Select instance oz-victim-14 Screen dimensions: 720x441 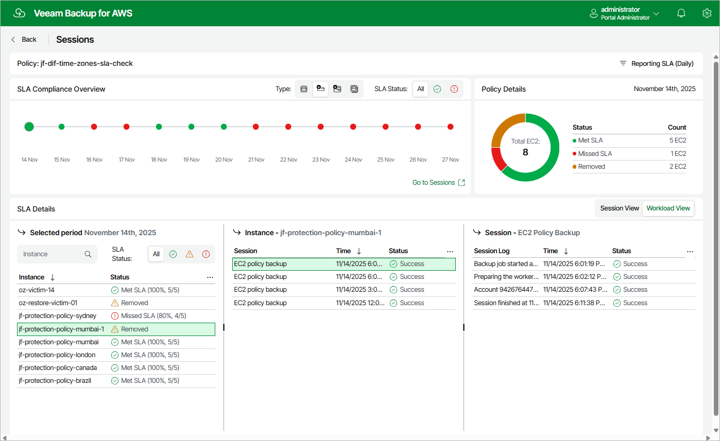[x=116, y=290]
